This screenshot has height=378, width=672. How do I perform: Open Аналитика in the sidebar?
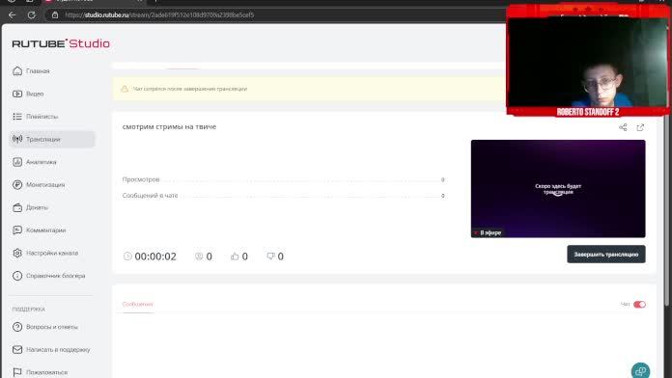pyautogui.click(x=35, y=162)
